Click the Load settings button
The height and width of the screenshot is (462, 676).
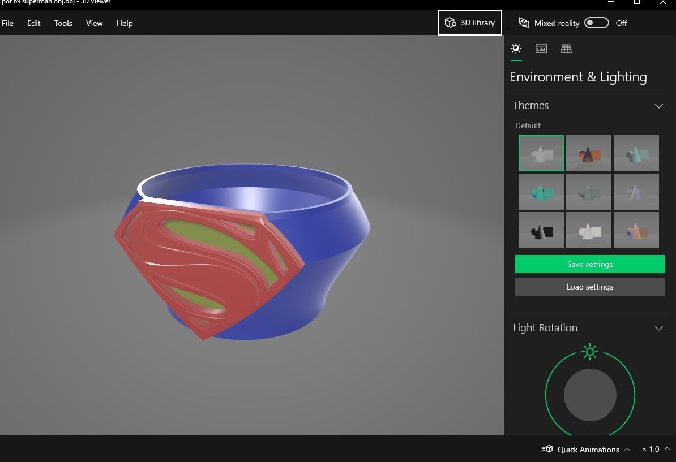[590, 287]
